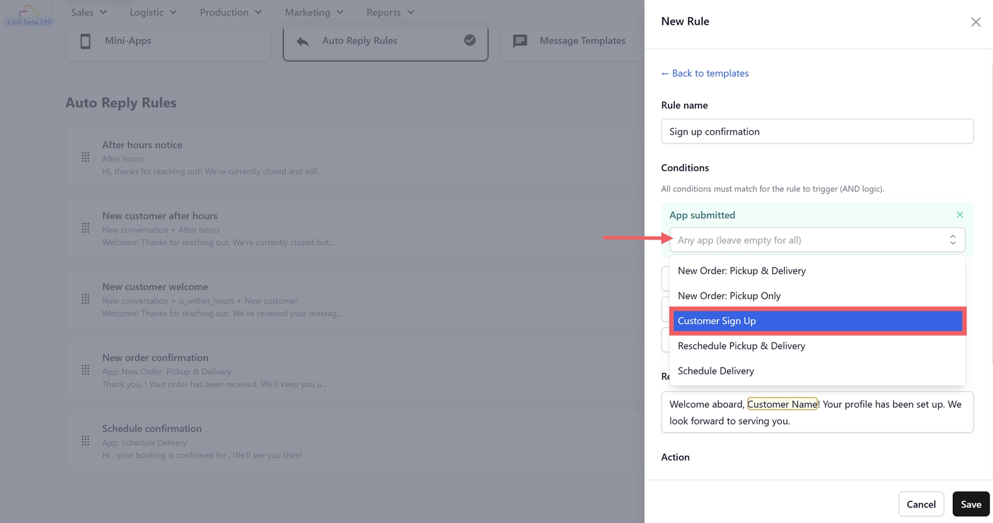Click drag handle of New order confirmation rule

click(86, 370)
